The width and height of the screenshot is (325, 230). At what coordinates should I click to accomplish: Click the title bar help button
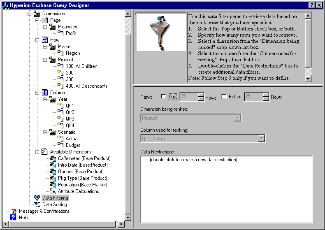tap(312, 5)
